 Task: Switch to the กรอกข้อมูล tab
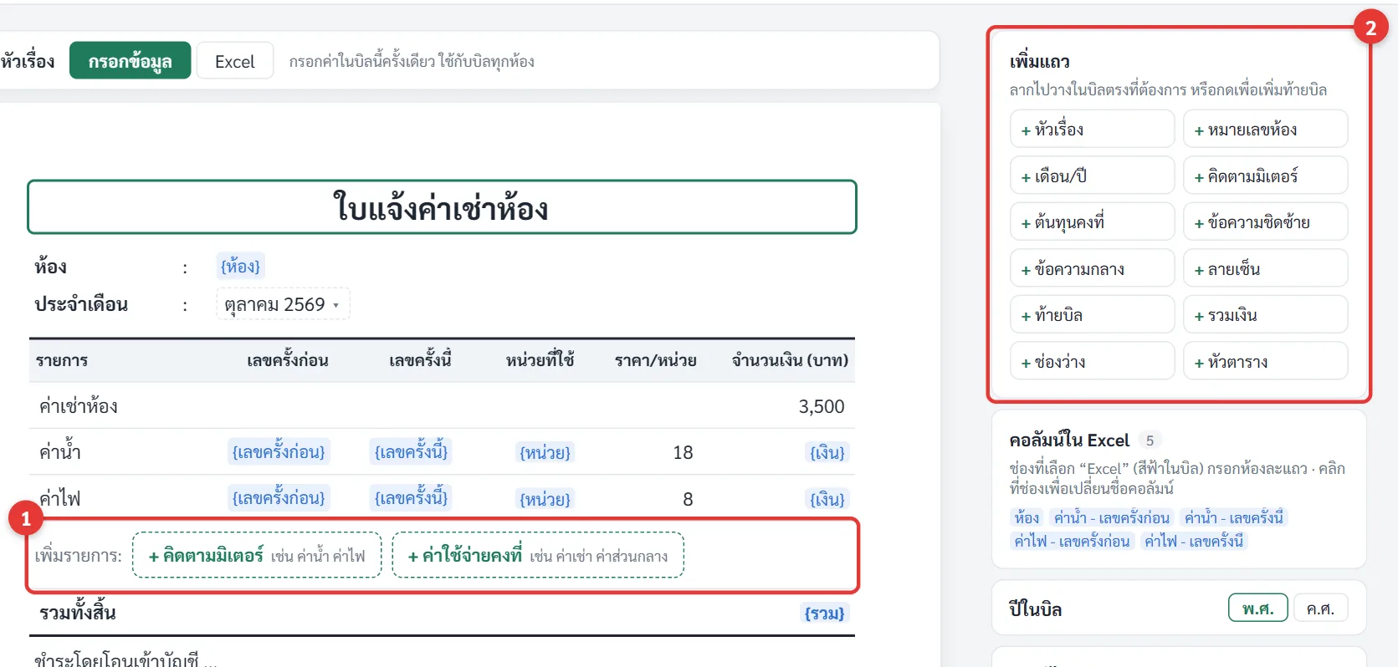(x=130, y=61)
